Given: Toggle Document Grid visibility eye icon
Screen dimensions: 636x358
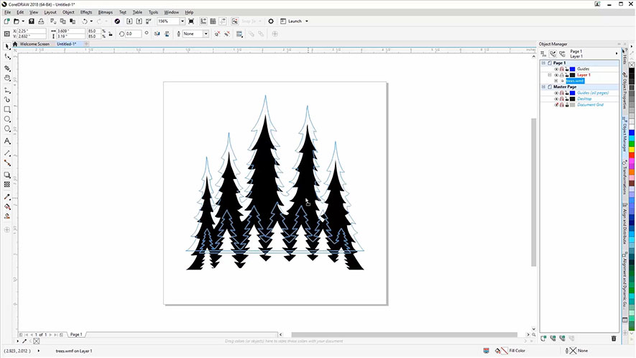Looking at the screenshot, I should point(556,105).
